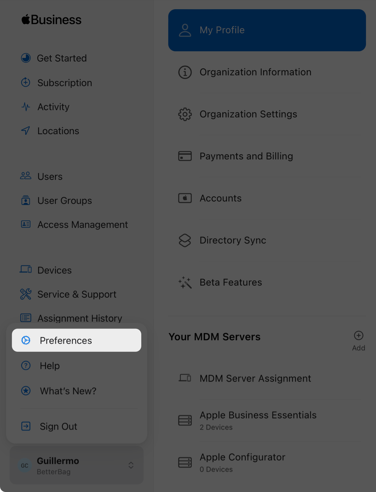Open What's New? from the menu

click(x=68, y=391)
